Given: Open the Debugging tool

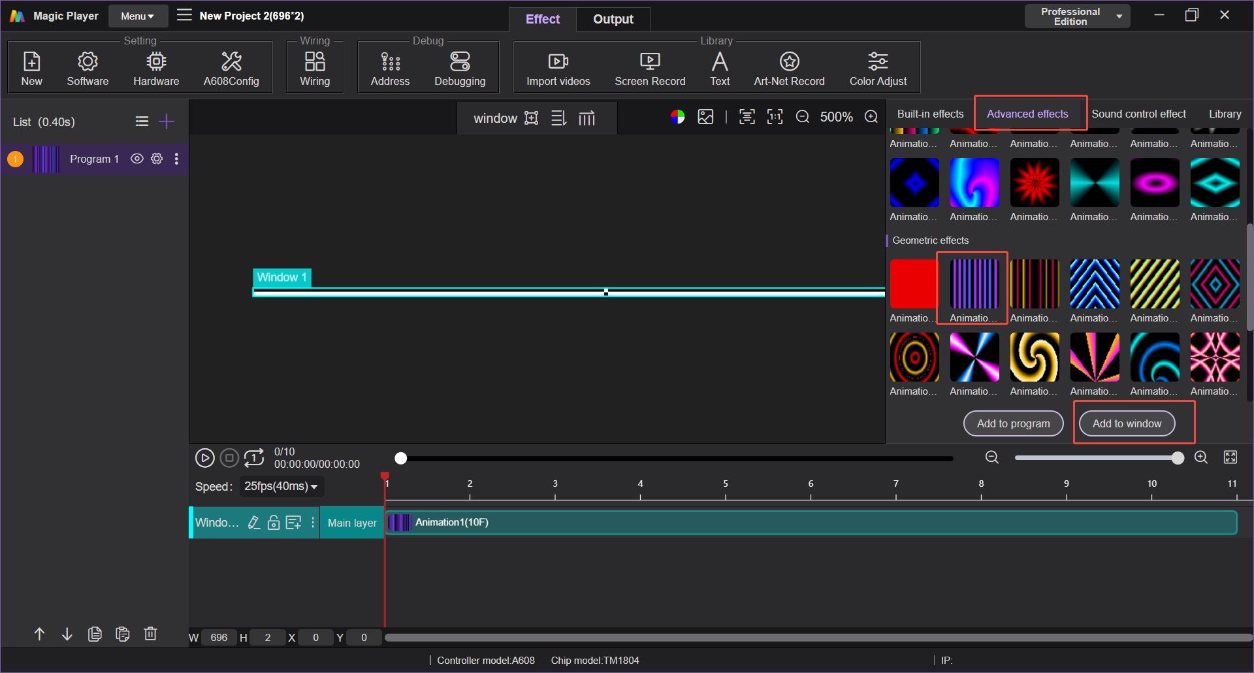Looking at the screenshot, I should (x=460, y=68).
